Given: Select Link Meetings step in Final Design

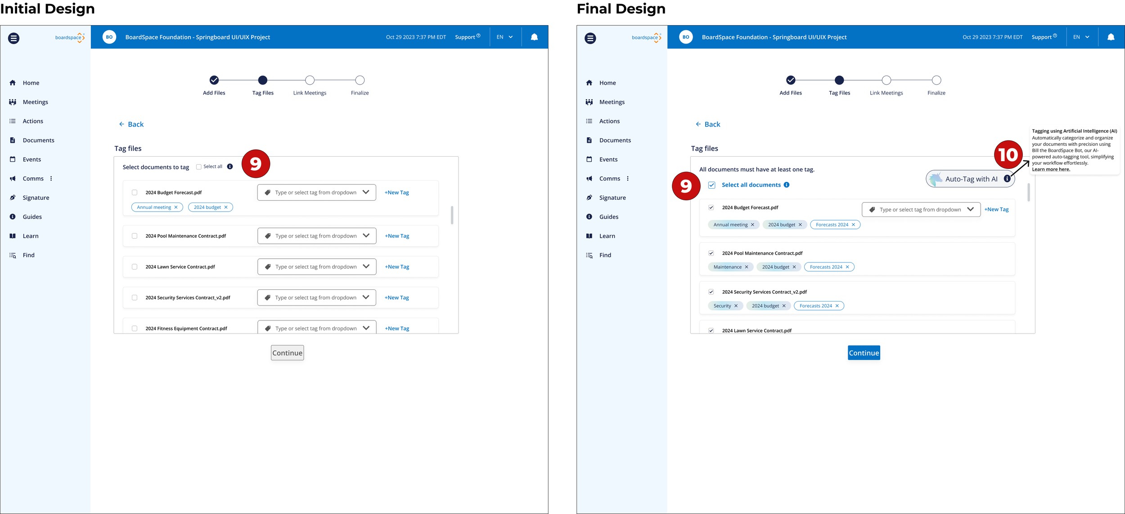Looking at the screenshot, I should 886,81.
